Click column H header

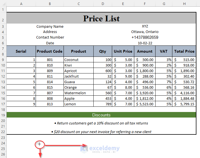click(x=184, y=4)
